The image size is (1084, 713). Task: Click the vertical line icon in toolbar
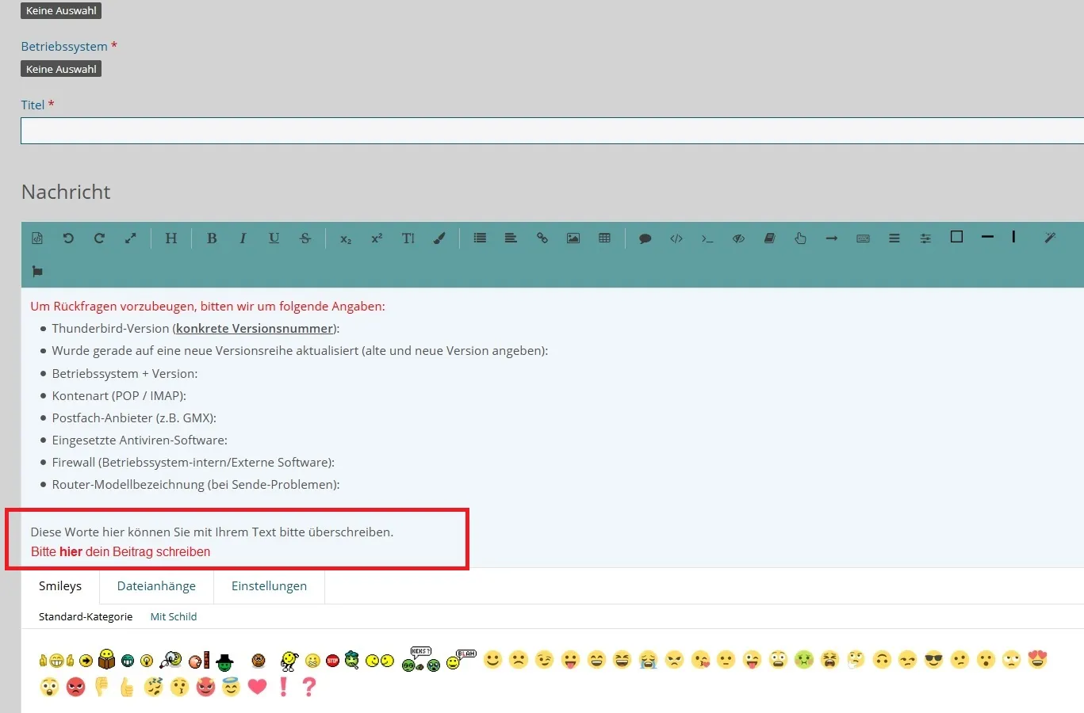click(x=1013, y=237)
